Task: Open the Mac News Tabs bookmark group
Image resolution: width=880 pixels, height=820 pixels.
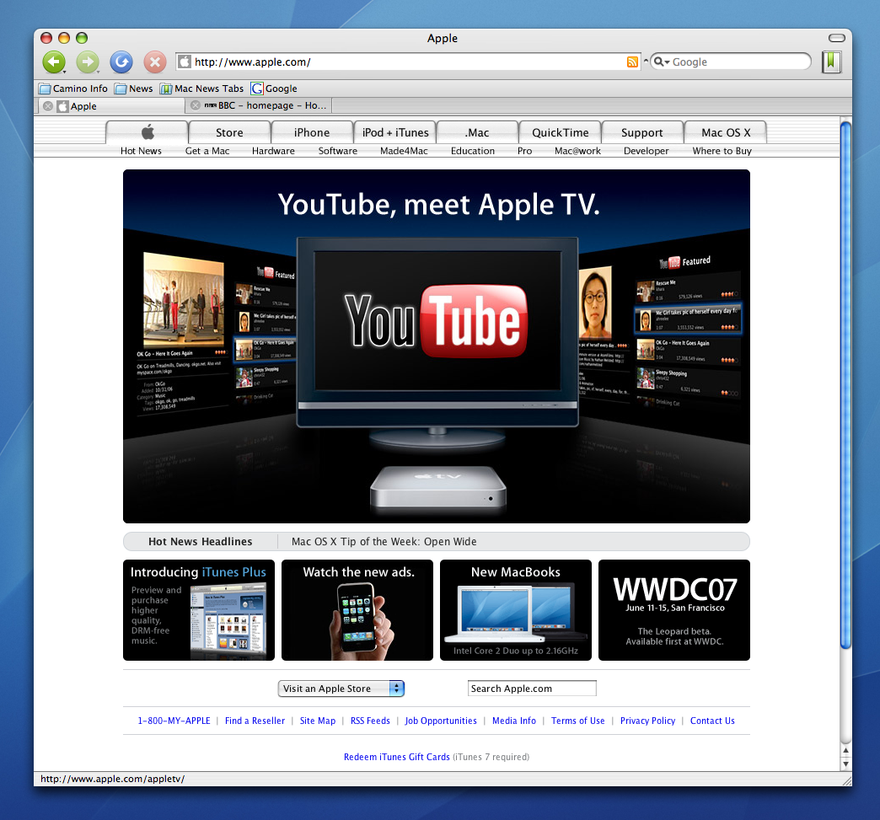Action: (201, 88)
